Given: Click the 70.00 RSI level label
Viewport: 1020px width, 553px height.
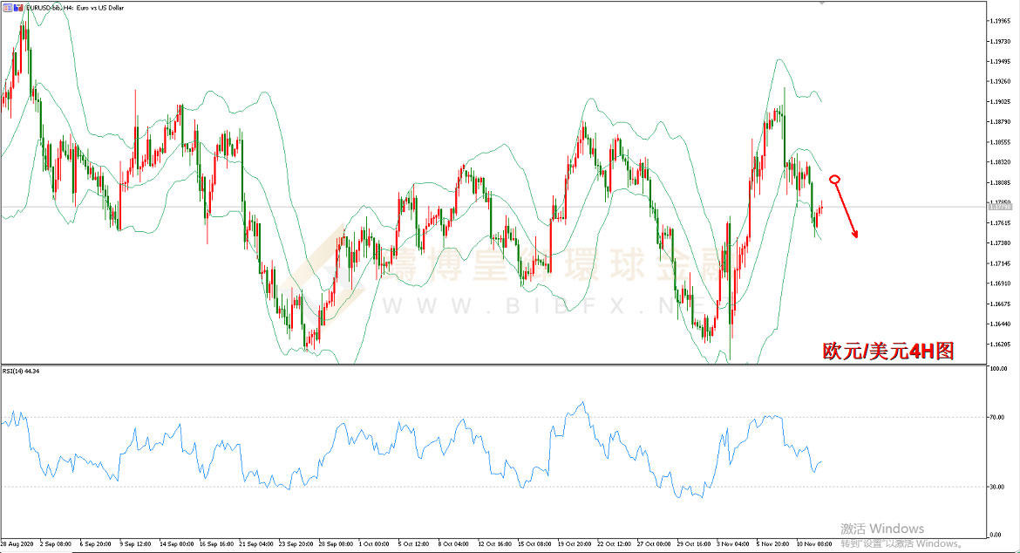Looking at the screenshot, I should (x=997, y=417).
